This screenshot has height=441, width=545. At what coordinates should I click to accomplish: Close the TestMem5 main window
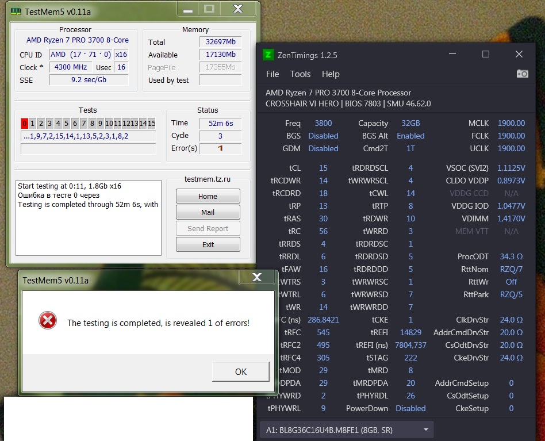coord(238,9)
